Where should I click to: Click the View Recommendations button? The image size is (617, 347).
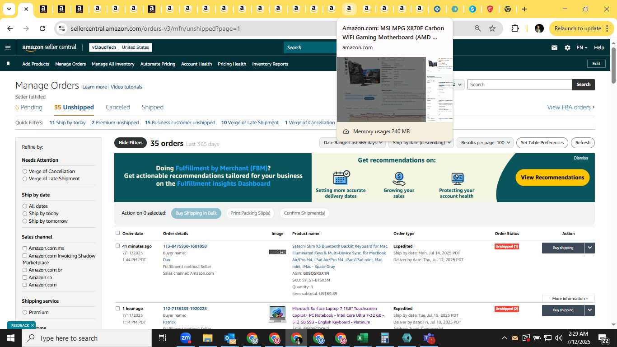pyautogui.click(x=552, y=178)
